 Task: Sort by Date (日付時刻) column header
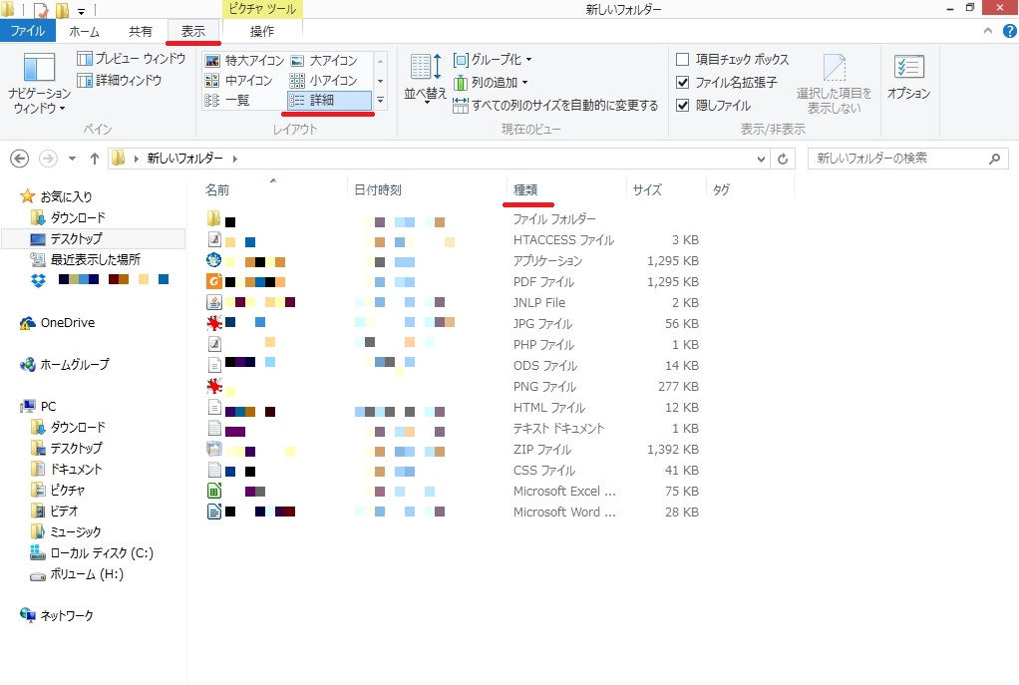427,189
